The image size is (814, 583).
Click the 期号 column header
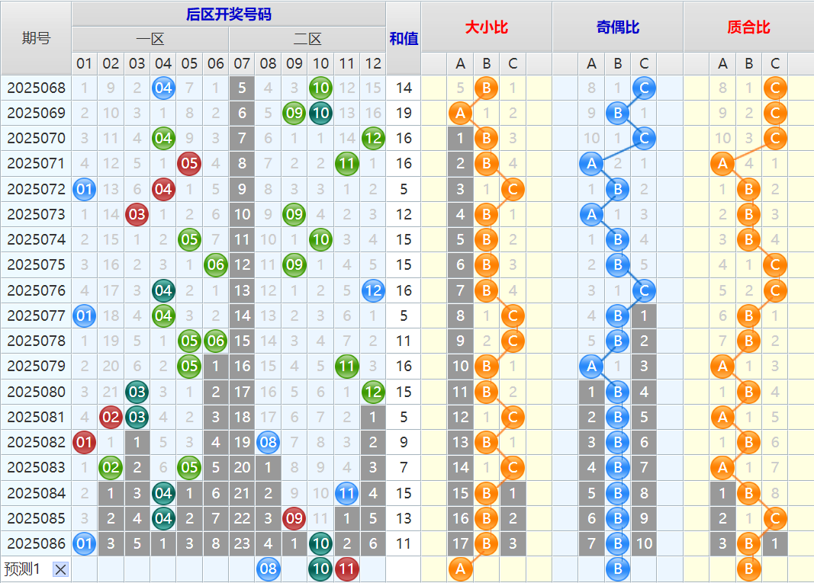[x=36, y=38]
